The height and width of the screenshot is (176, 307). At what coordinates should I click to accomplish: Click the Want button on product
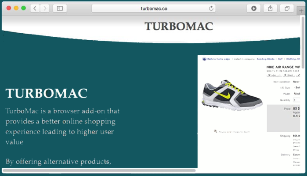pos(289,75)
